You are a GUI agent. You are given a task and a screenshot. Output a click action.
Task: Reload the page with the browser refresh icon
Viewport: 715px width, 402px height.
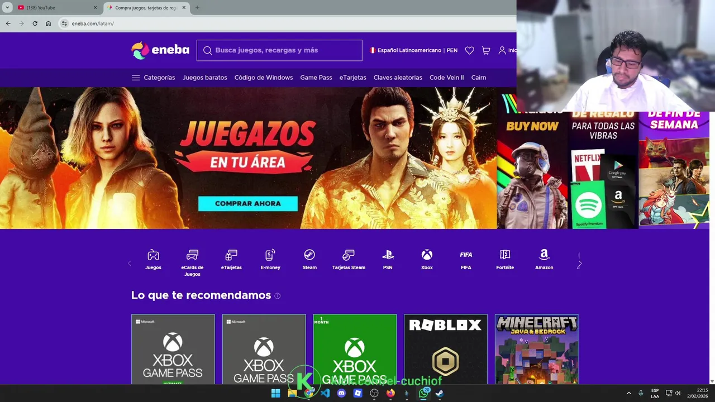tap(35, 23)
